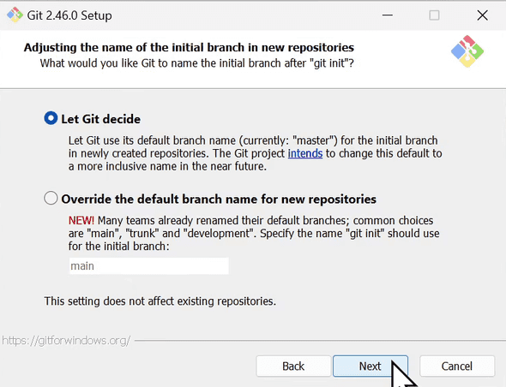506x387 pixels.
Task: Click the "Override the default branch name" label
Action: (x=219, y=199)
